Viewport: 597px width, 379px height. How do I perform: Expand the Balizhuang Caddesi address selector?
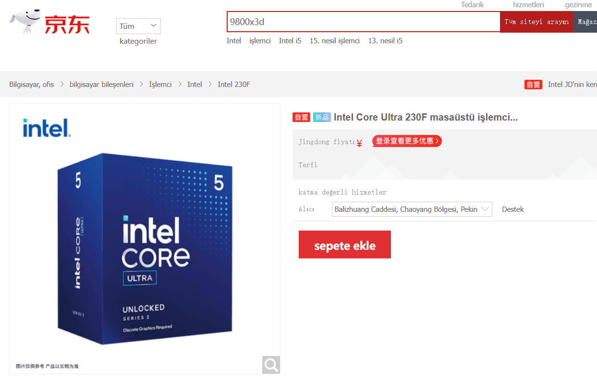412,209
